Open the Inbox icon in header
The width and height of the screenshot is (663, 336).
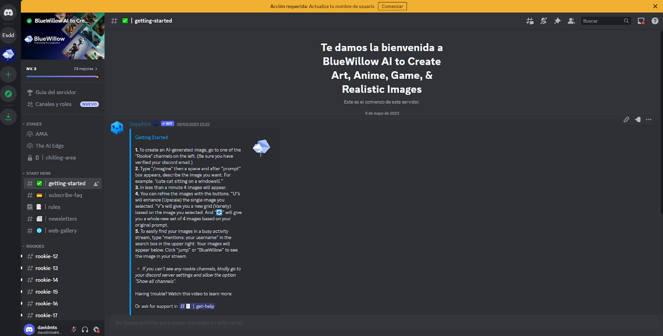point(641,21)
